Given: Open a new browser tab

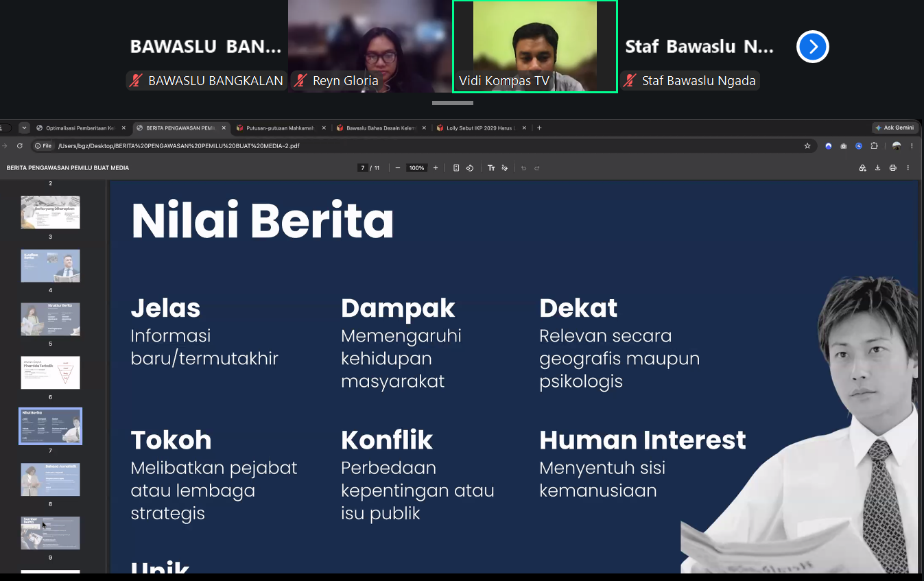Looking at the screenshot, I should coord(539,128).
